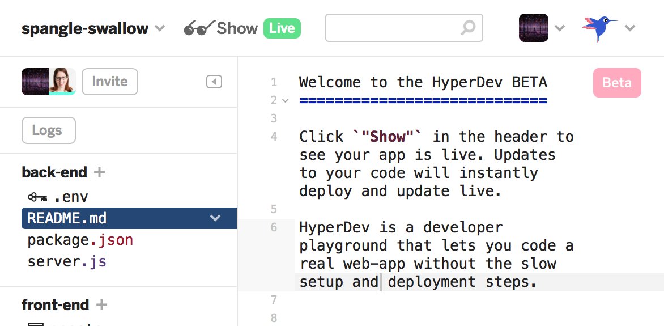Click the green Live badge
The height and width of the screenshot is (326, 664).
[x=282, y=28]
